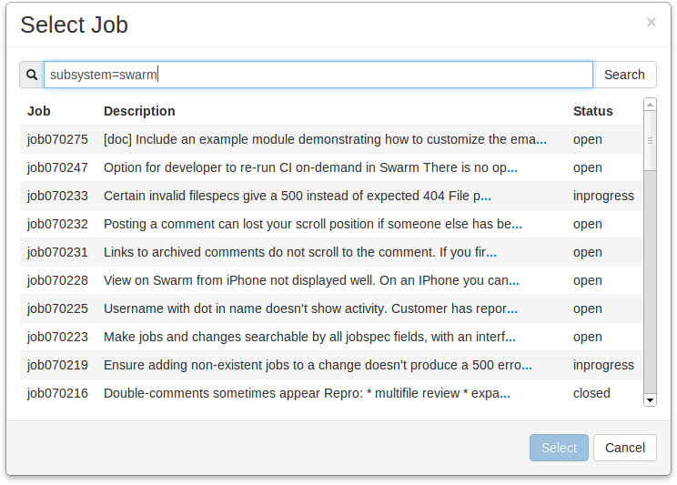
Task: Click the Select Job dialog title
Action: click(x=75, y=25)
